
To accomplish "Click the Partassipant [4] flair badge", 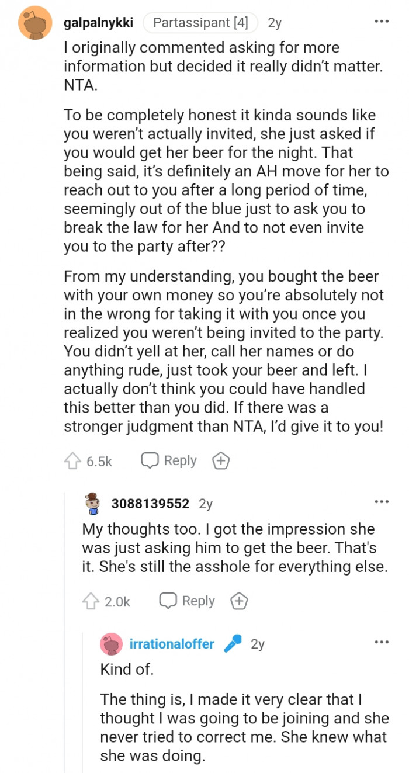I will coord(200,22).
